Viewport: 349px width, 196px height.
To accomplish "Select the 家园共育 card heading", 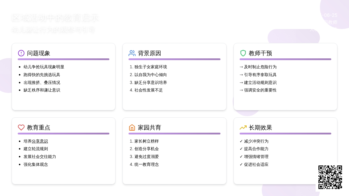I will 149,127.
